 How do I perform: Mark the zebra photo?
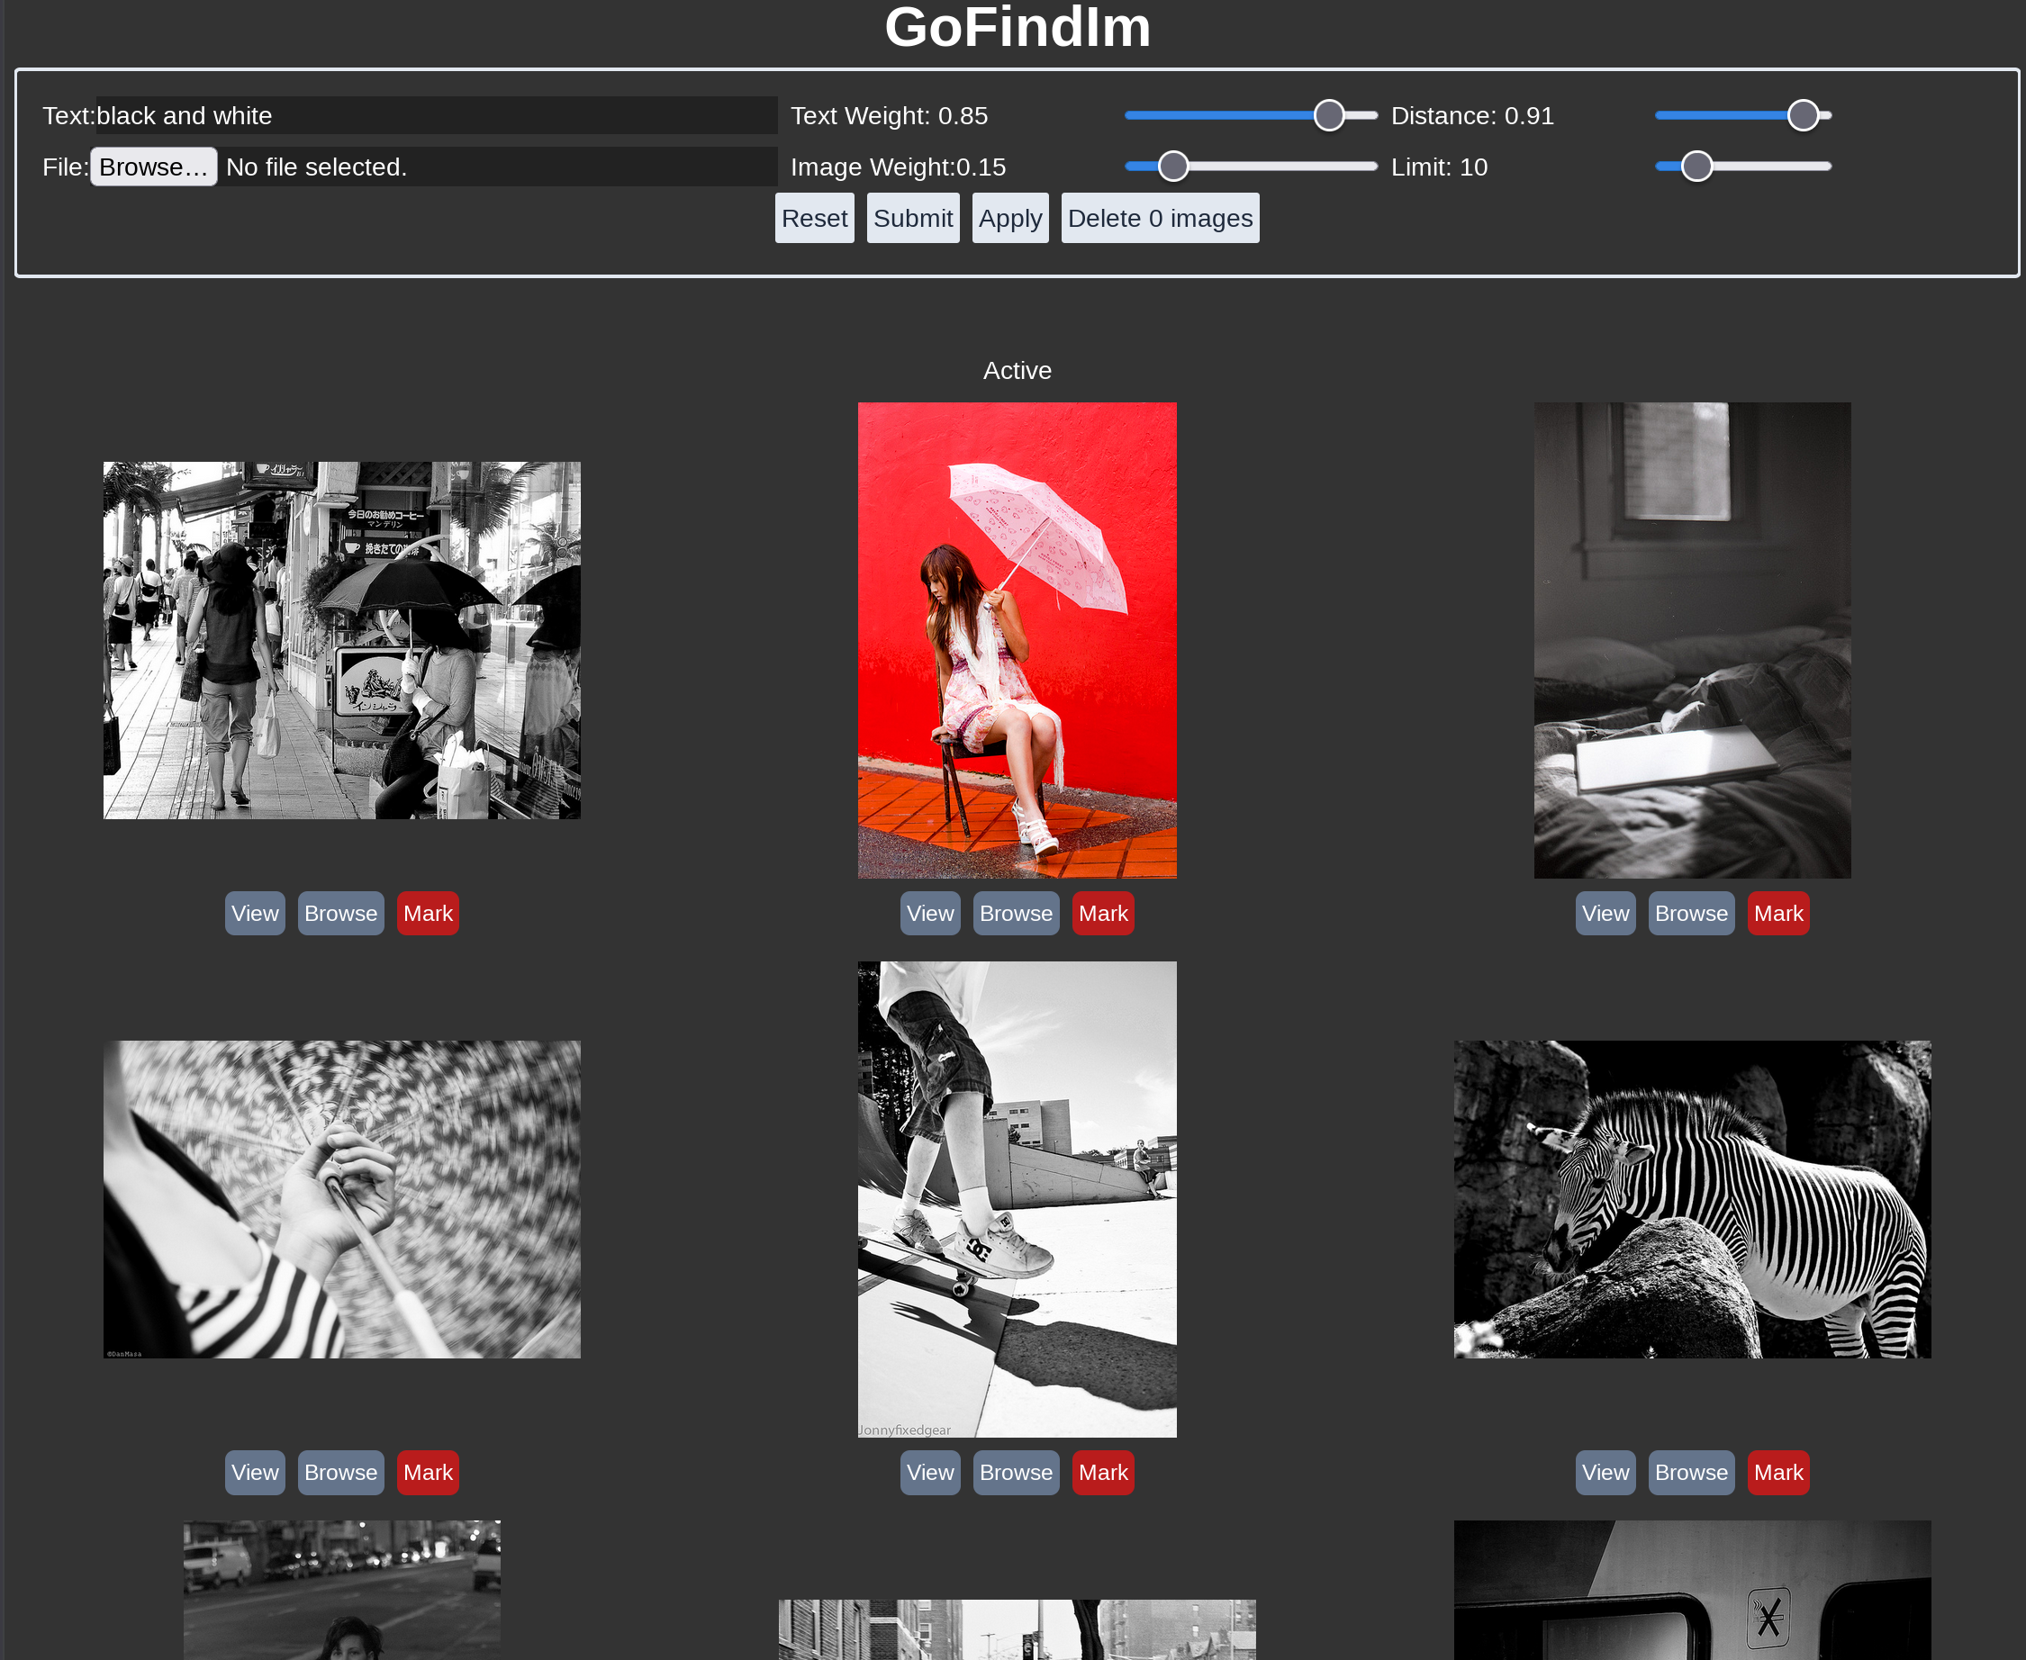click(1777, 1473)
